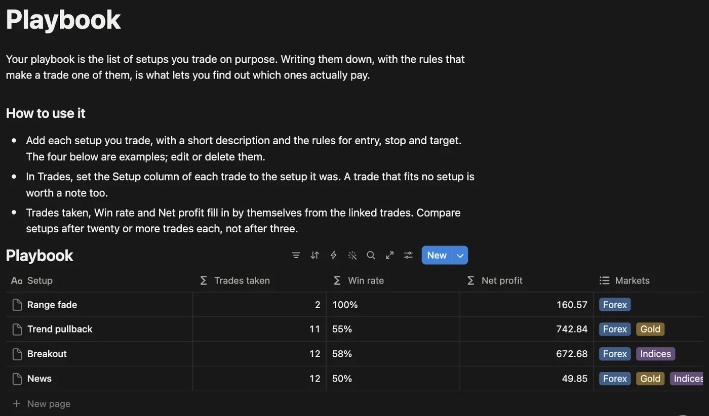
Task: Open the Net profit column header
Action: point(527,280)
